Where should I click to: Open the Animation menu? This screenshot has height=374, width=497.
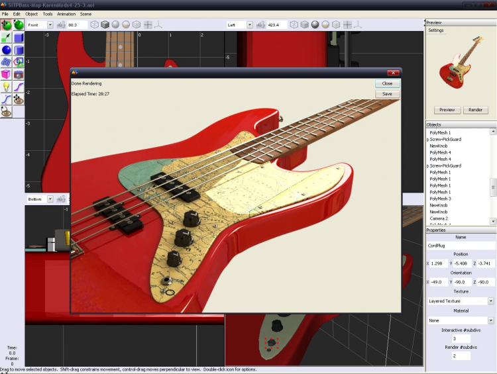[x=66, y=14]
